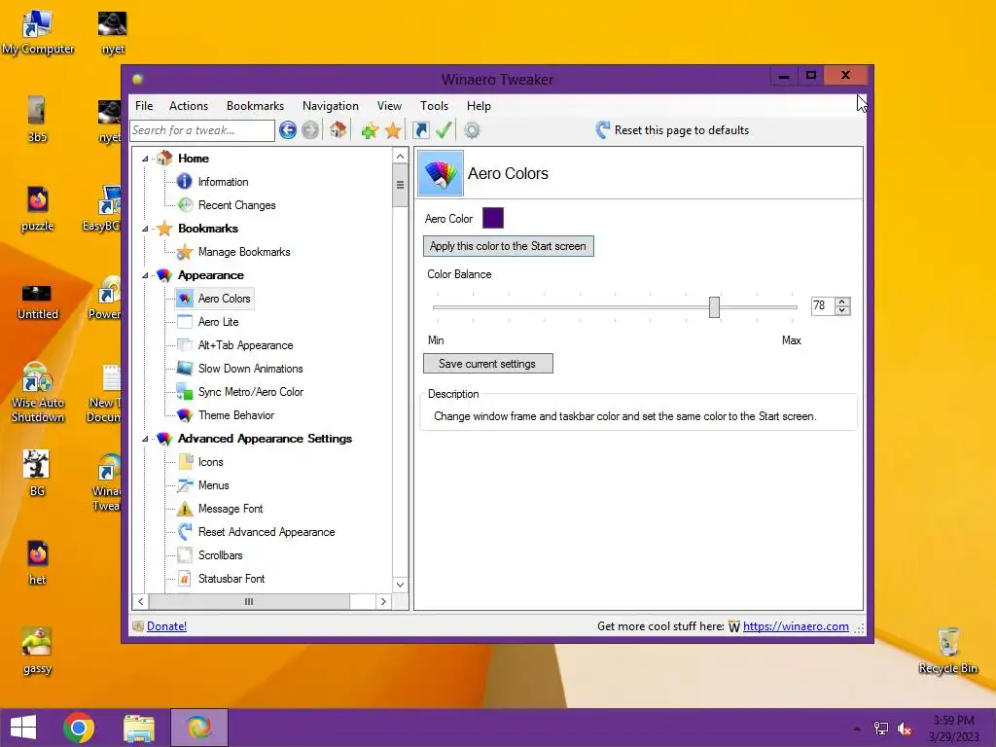The height and width of the screenshot is (747, 996).
Task: Click the Alt+Tab Appearance tree icon
Action: (185, 345)
